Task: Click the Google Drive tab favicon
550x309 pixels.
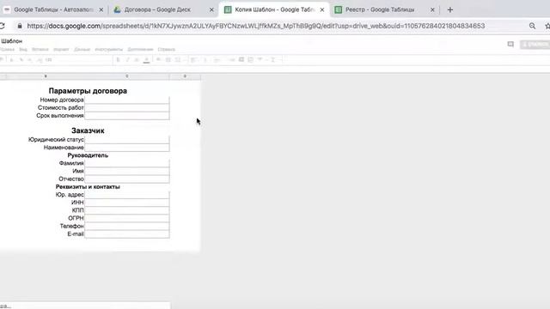Action: [118, 9]
